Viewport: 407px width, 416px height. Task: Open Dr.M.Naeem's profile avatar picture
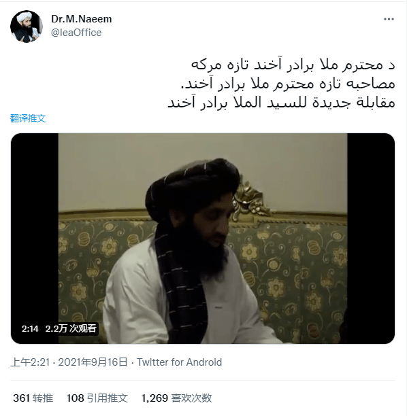tap(27, 27)
